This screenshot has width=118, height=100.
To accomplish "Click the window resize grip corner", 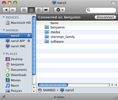I will tap(116, 98).
